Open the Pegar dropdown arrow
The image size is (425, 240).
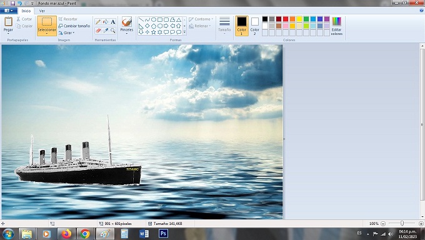pos(8,34)
